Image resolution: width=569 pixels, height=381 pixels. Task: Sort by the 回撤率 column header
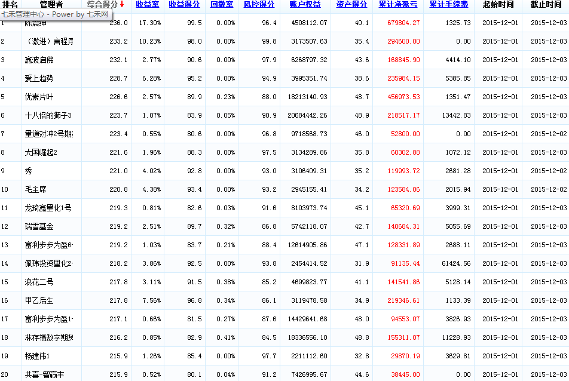tap(222, 4)
